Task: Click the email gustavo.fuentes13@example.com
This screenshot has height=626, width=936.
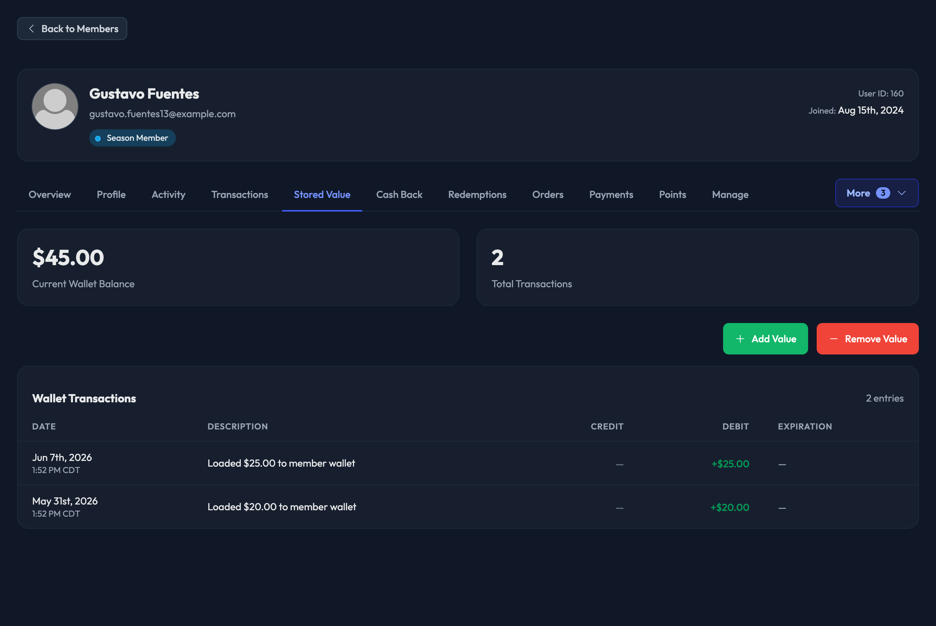Action: pyautogui.click(x=163, y=114)
